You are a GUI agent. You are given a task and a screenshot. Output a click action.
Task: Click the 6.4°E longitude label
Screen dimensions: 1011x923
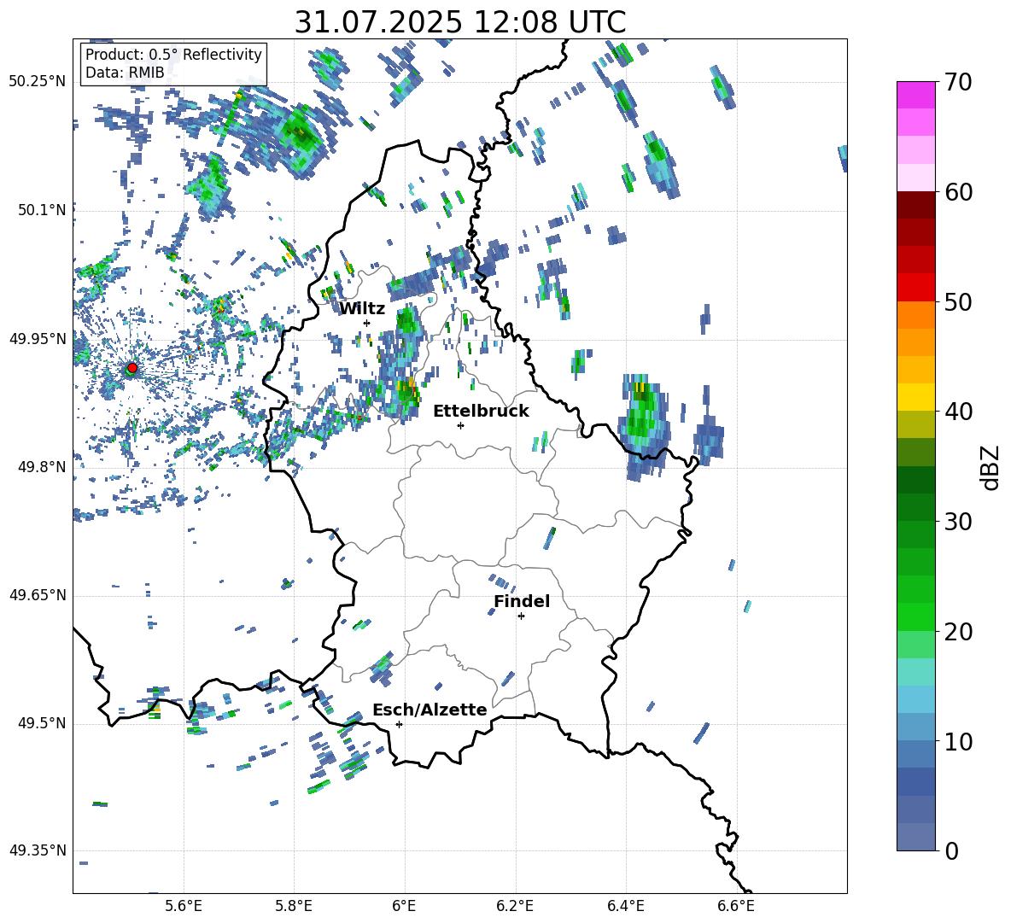coord(625,906)
